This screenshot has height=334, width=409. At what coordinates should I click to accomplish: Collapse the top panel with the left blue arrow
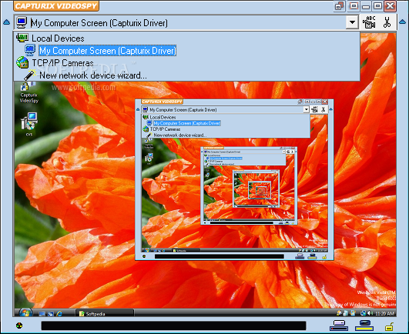(6, 22)
